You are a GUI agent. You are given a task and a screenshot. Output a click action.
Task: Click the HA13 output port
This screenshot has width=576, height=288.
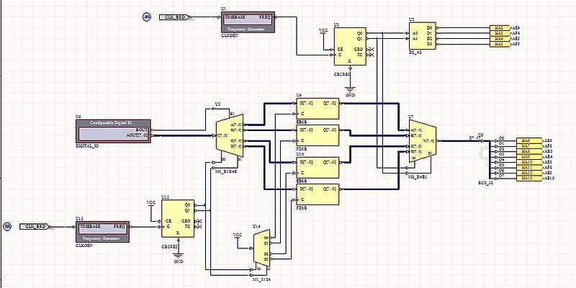coord(526,178)
